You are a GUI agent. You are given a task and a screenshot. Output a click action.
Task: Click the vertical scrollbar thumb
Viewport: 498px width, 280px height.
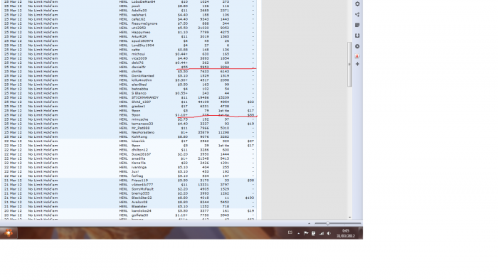350,64
